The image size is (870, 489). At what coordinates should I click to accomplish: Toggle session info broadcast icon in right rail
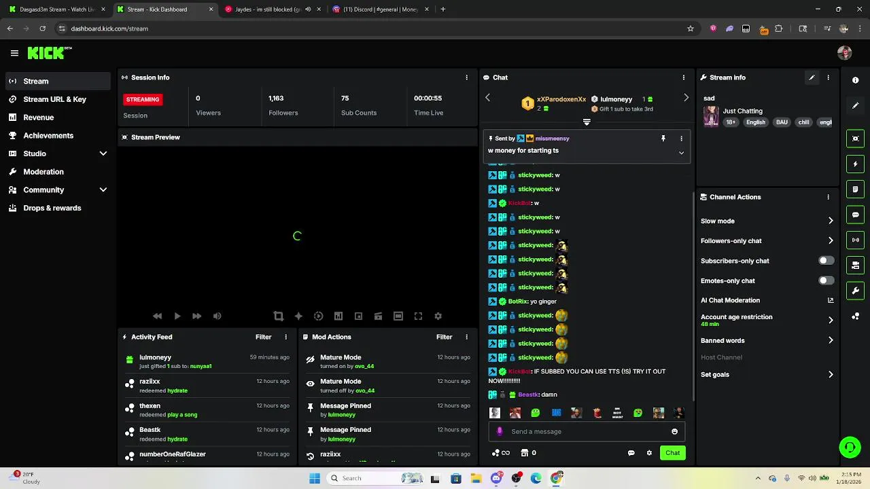click(855, 240)
